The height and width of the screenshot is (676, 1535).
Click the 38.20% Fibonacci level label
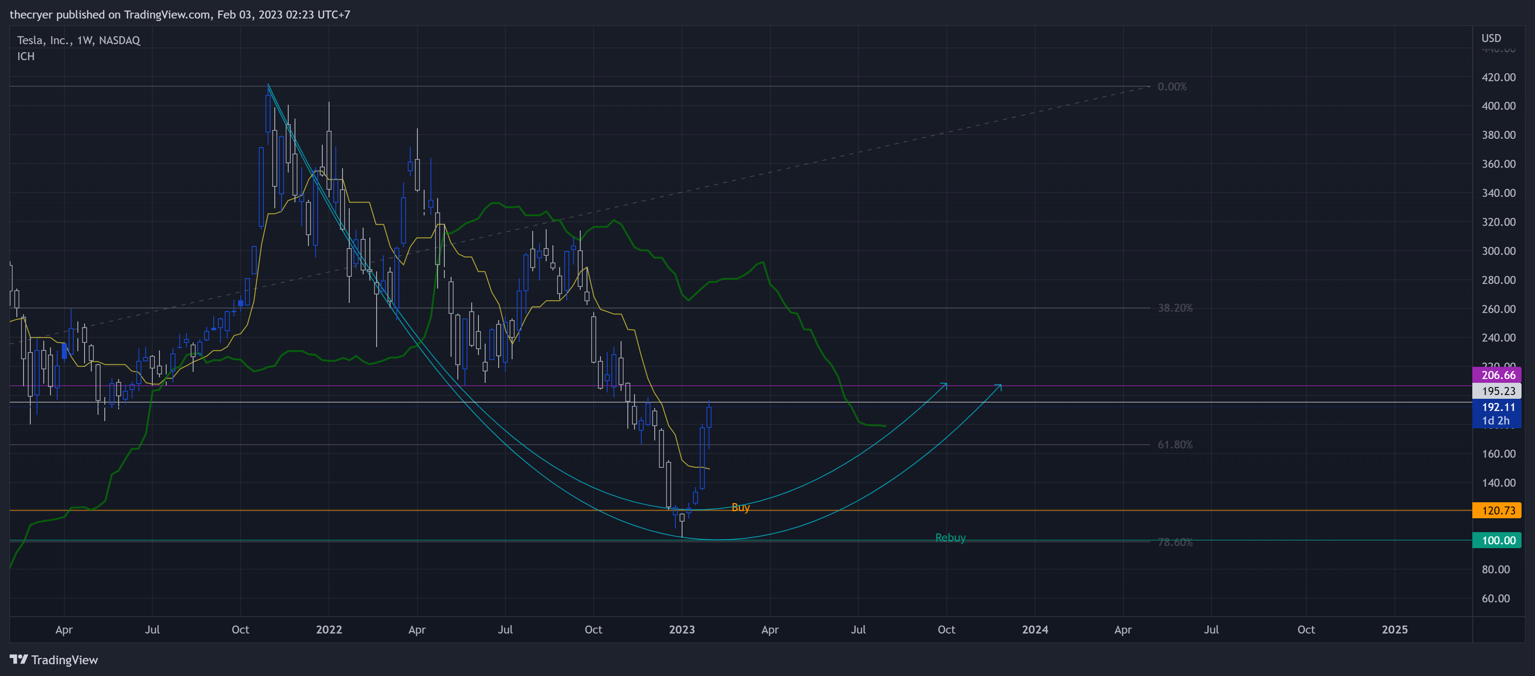click(x=1174, y=308)
